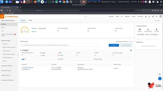Open the Firefox page actions ellipsis
This screenshot has width=163, height=91.
pos(135,10)
